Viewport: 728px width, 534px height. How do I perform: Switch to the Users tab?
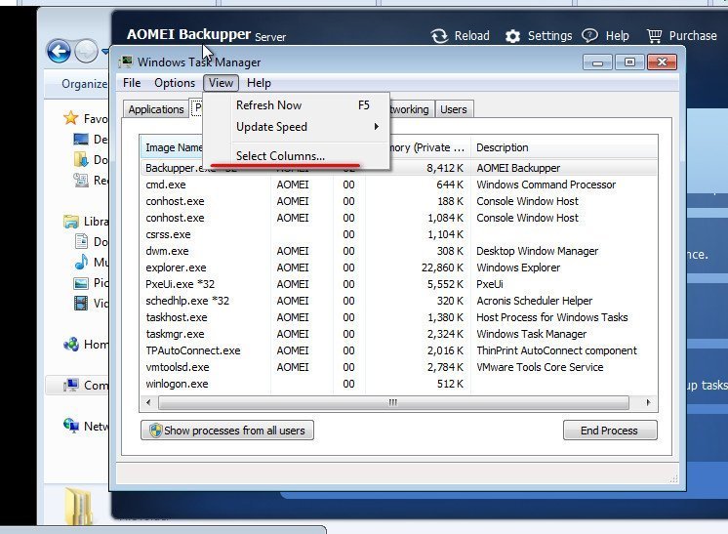tap(453, 109)
